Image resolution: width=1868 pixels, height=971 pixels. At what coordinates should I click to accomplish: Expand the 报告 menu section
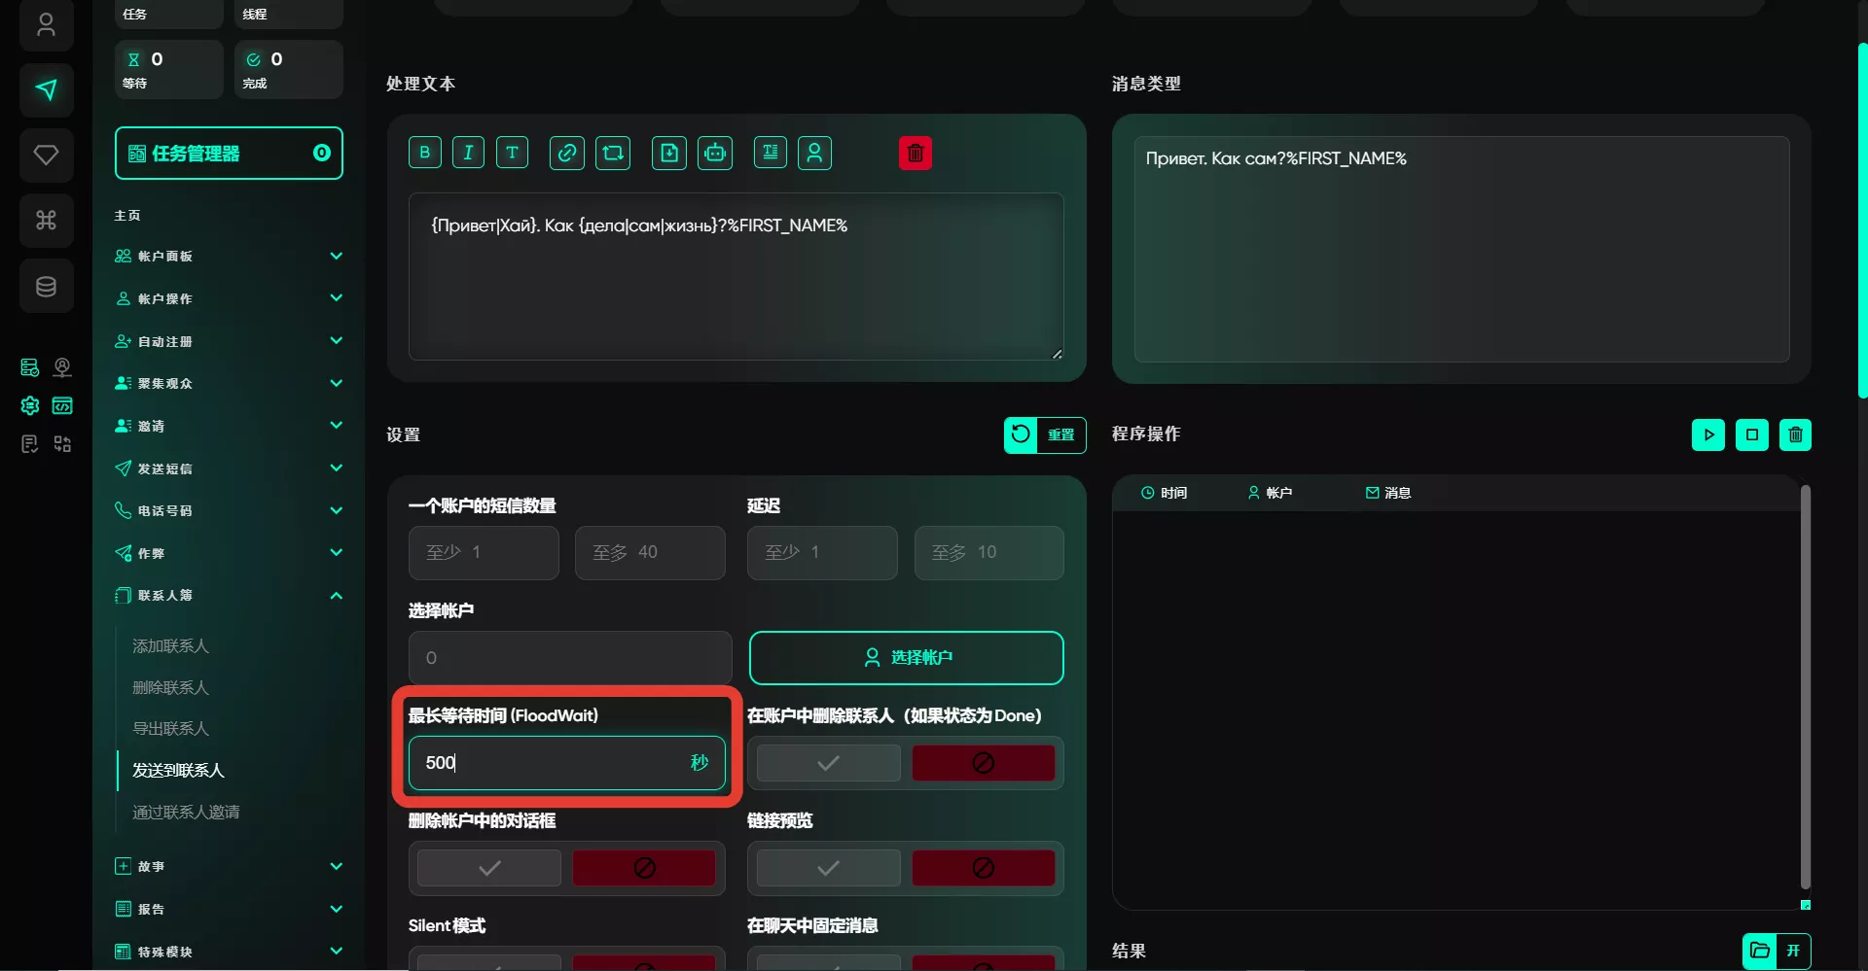(x=229, y=909)
